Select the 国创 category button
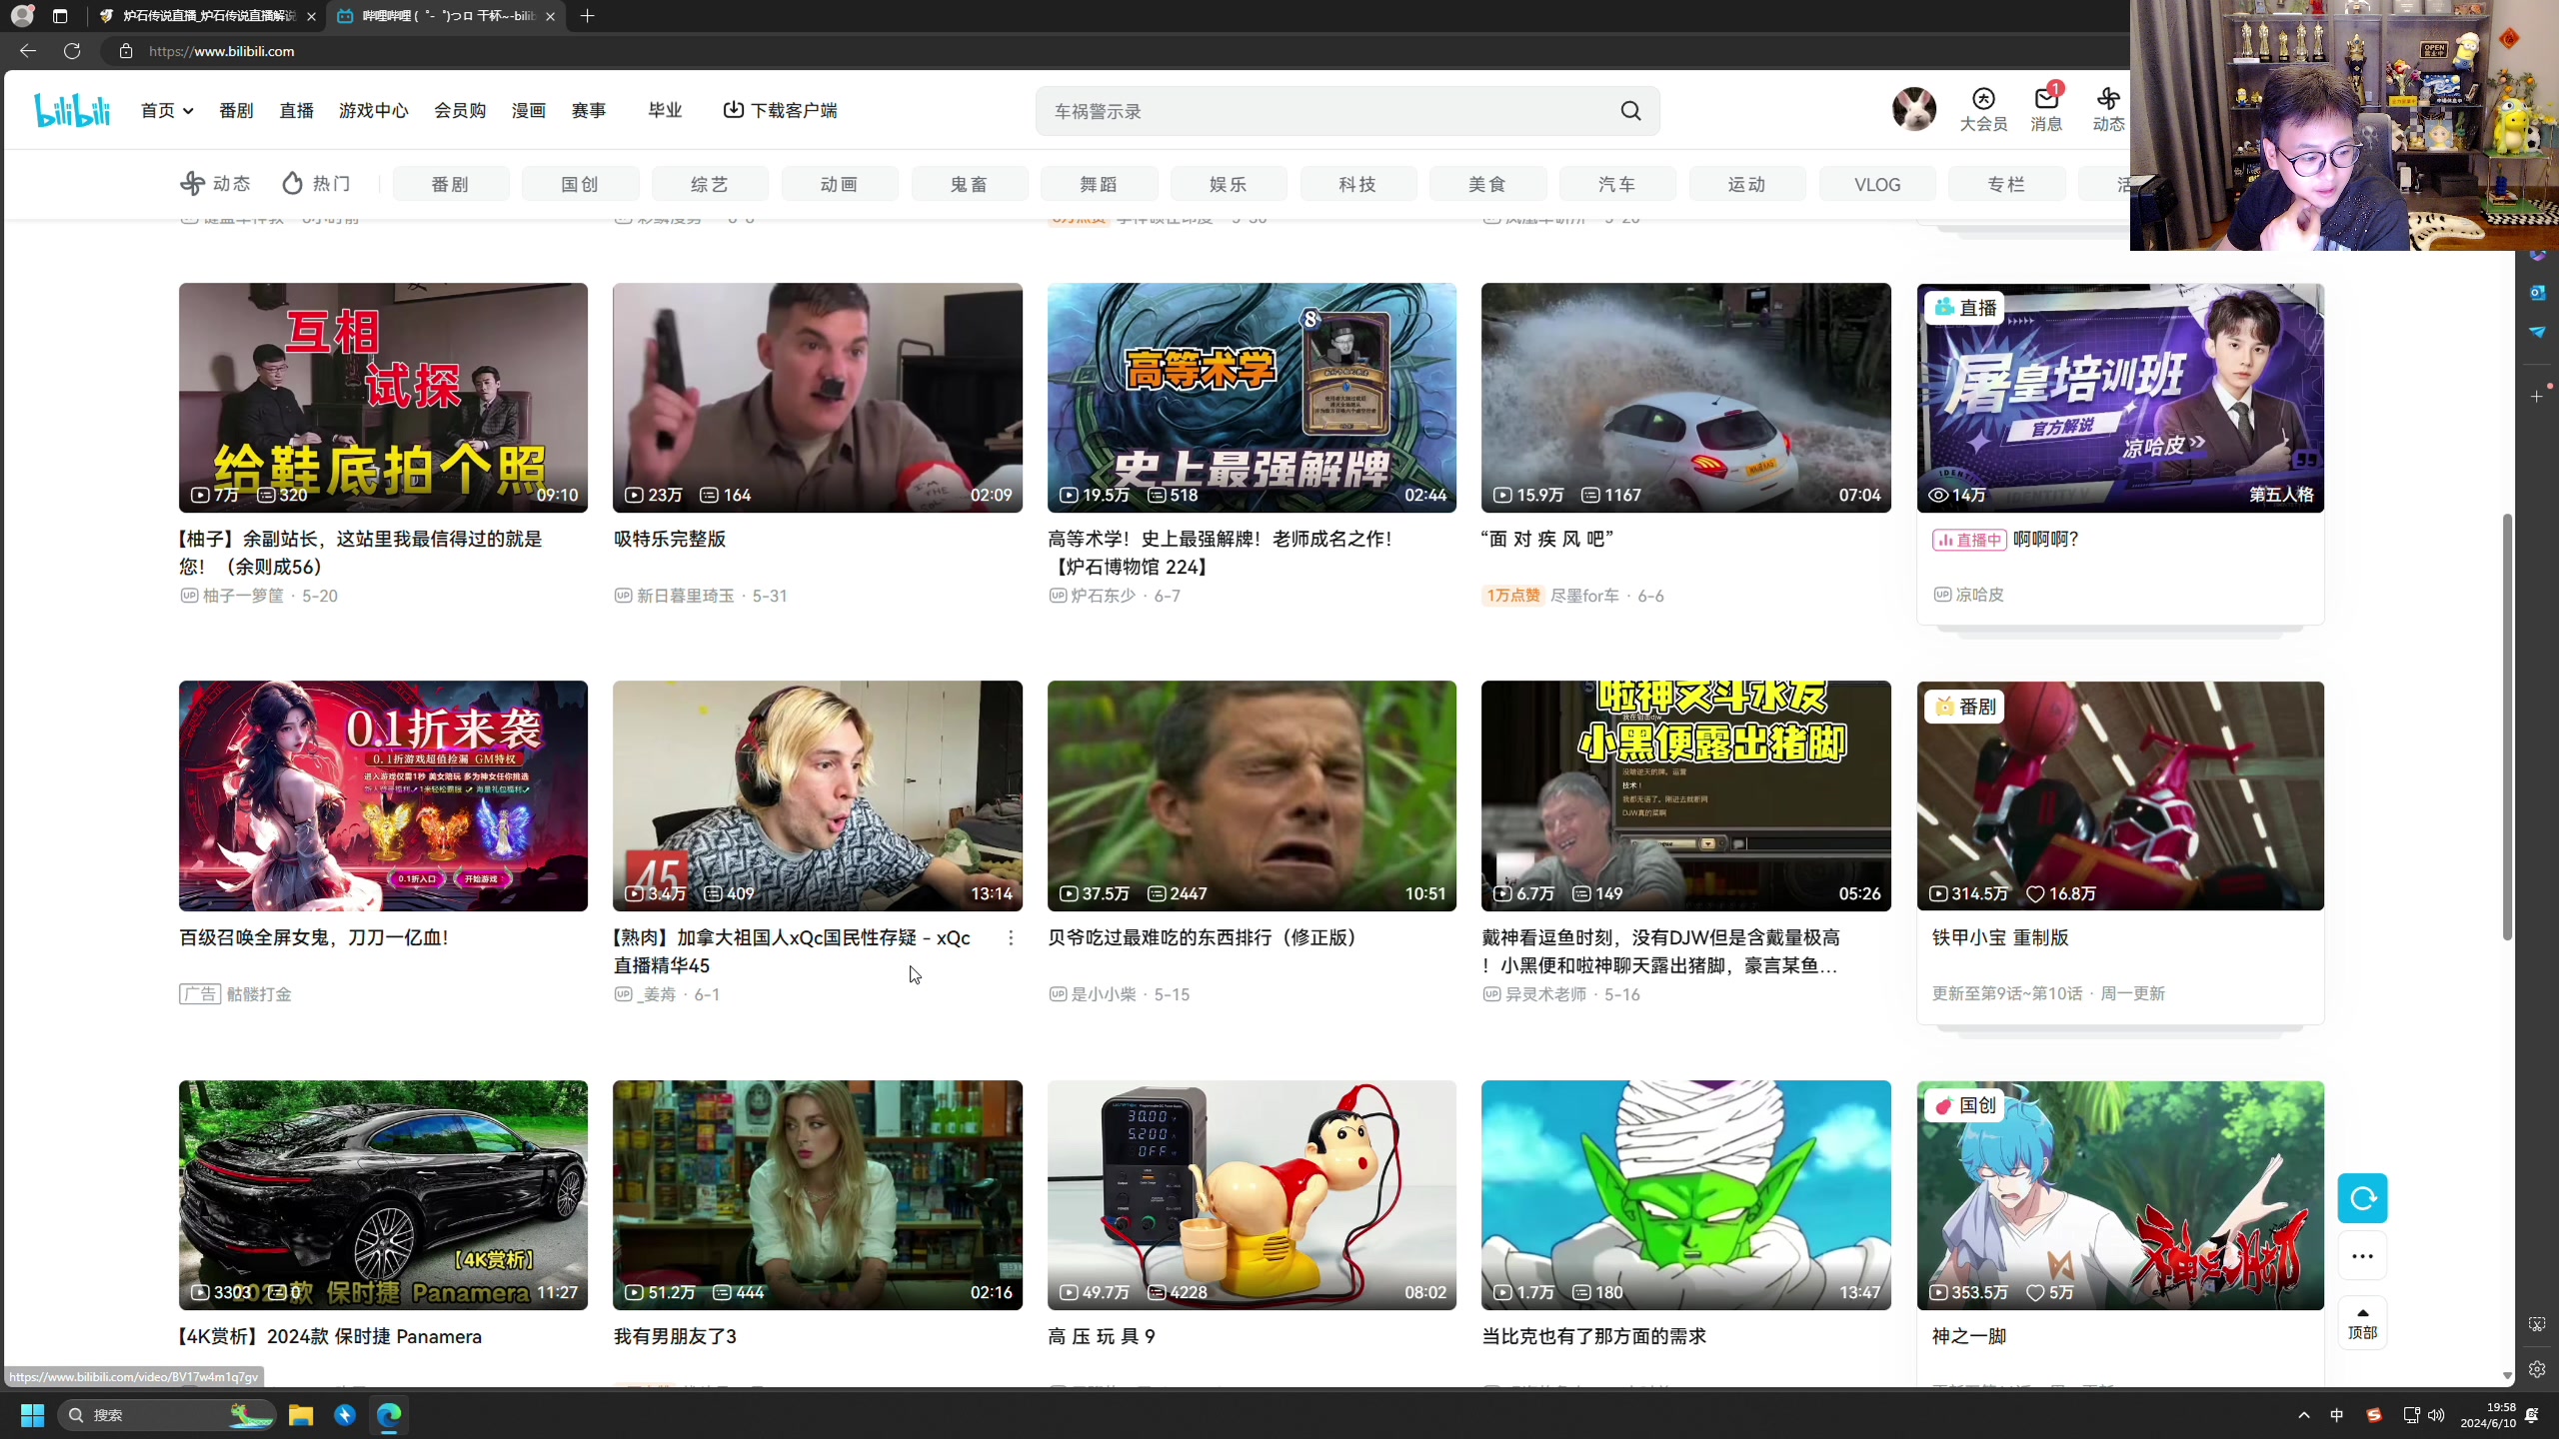2559x1439 pixels. pos(580,184)
